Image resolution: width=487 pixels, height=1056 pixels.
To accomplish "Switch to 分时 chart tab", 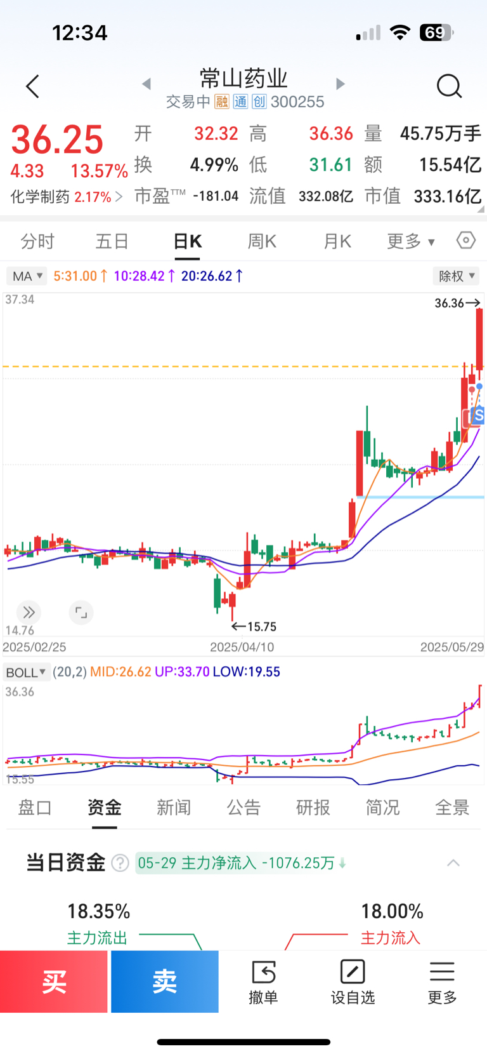I will pyautogui.click(x=37, y=241).
